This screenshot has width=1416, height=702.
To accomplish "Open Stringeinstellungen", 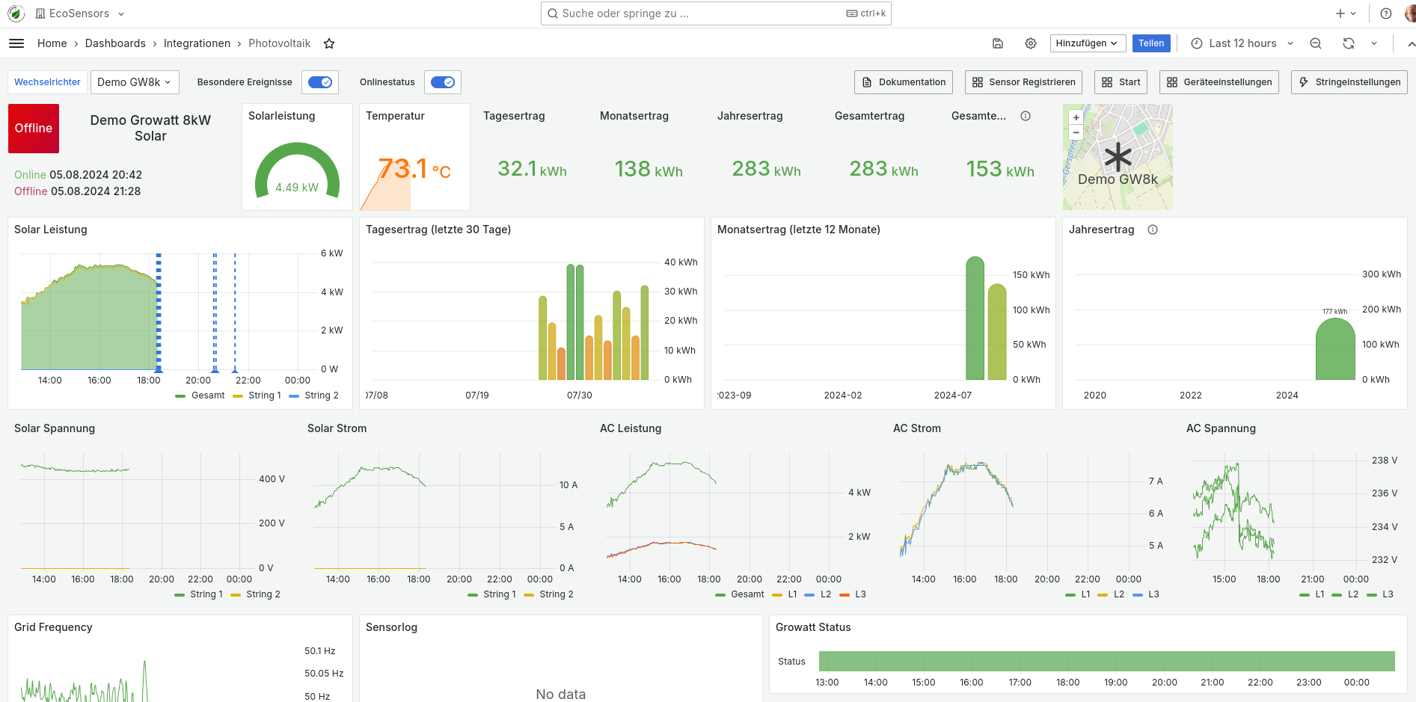I will (x=1349, y=82).
